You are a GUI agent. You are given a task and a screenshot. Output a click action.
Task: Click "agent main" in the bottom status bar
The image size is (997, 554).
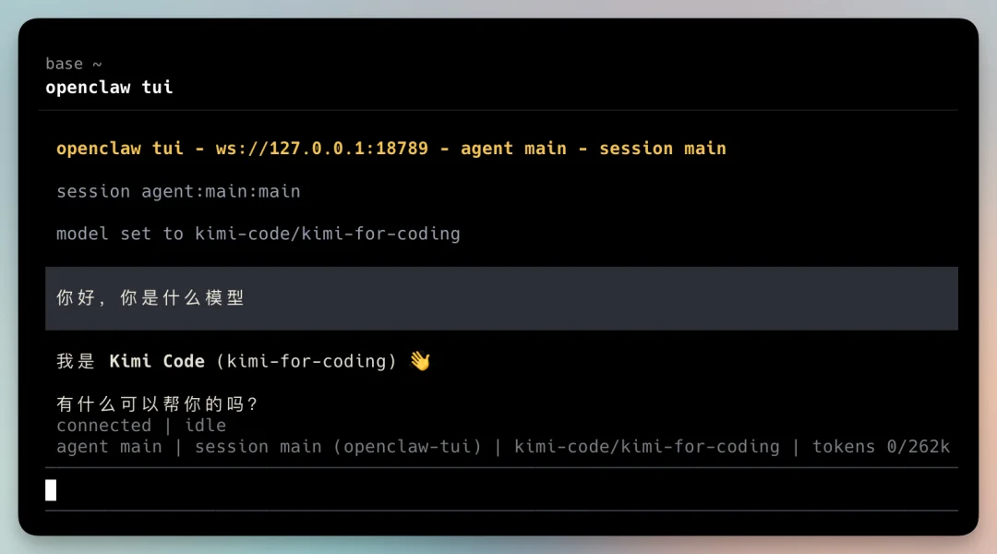point(109,447)
